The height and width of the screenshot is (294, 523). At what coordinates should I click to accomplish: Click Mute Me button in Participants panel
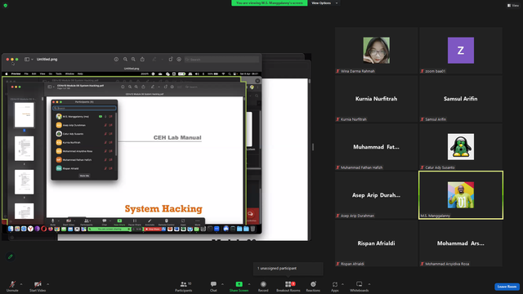[x=84, y=176]
